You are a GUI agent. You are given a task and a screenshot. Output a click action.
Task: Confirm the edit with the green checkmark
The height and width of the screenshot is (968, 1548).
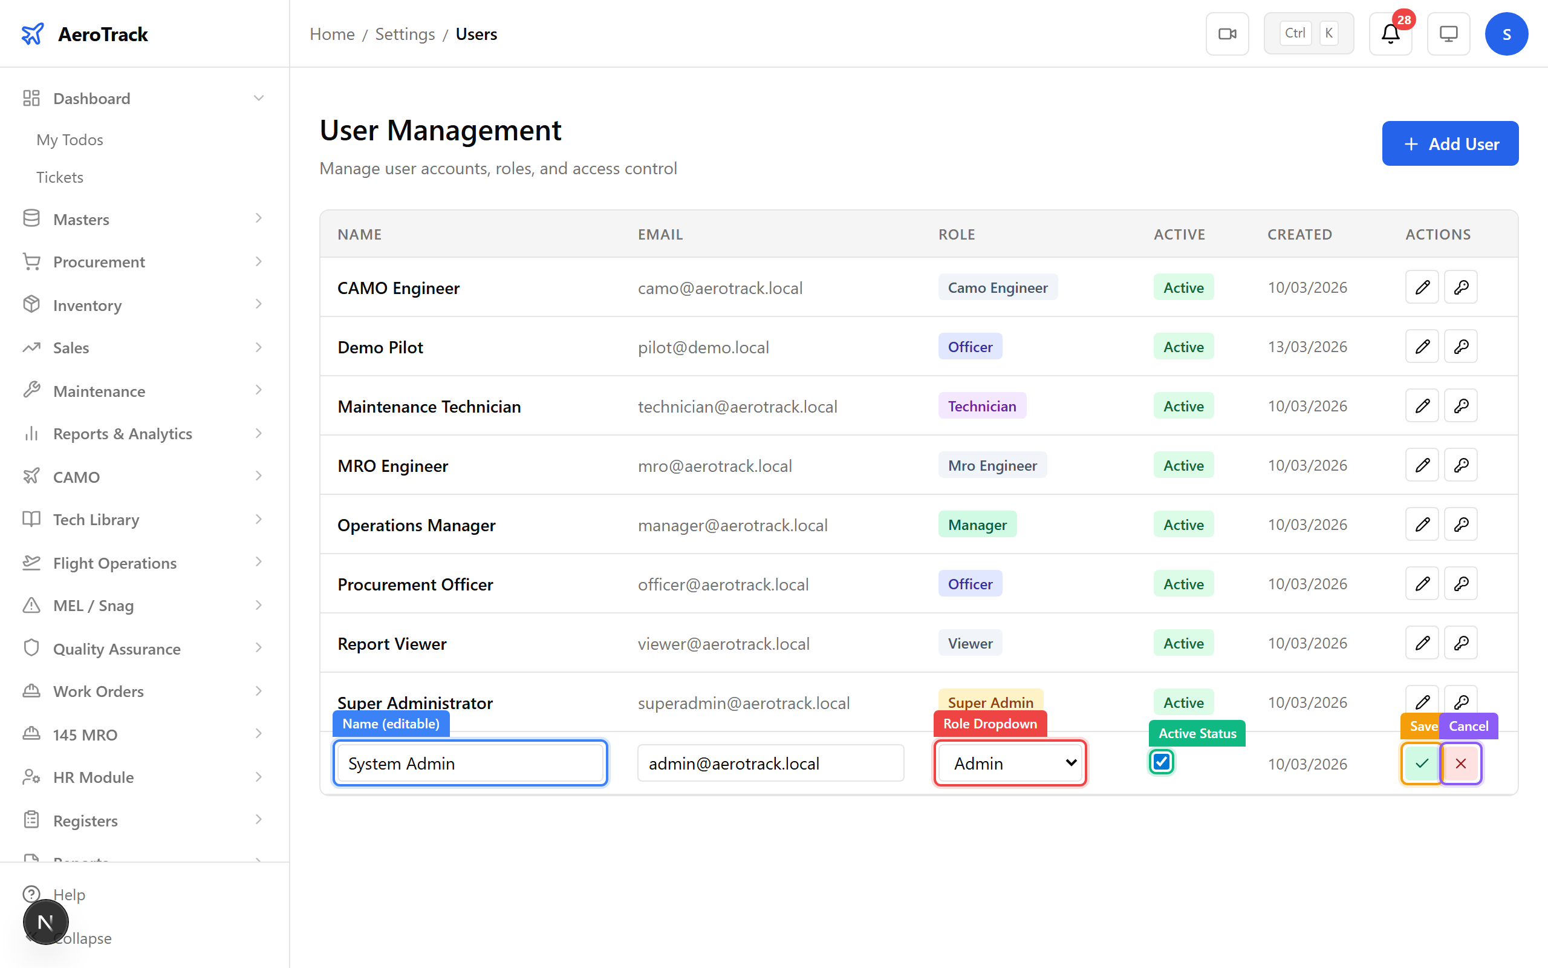1420,763
